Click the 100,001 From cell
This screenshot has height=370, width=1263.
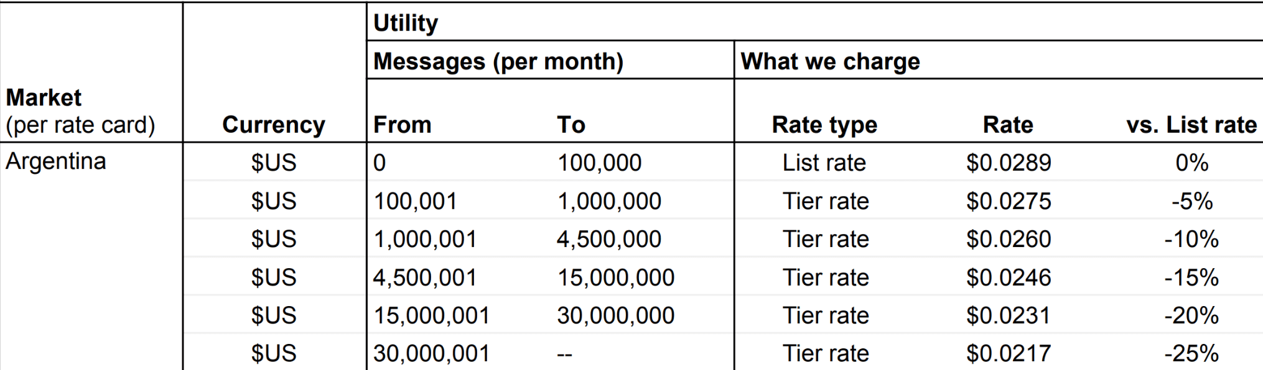(x=415, y=201)
